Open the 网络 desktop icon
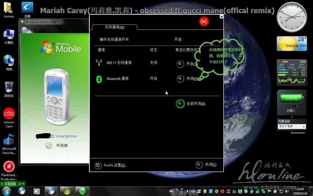 coord(9,63)
